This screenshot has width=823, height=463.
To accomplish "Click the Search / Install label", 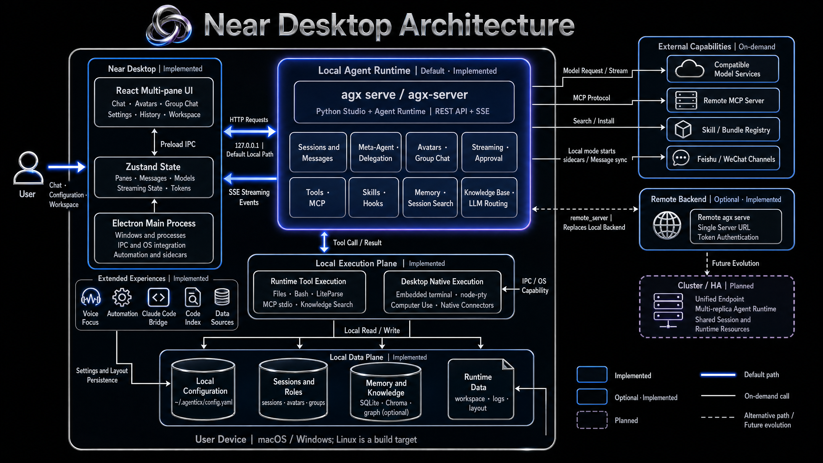I will pyautogui.click(x=593, y=121).
